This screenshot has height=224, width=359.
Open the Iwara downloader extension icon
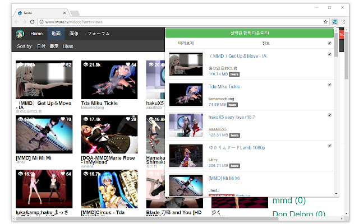335,22
